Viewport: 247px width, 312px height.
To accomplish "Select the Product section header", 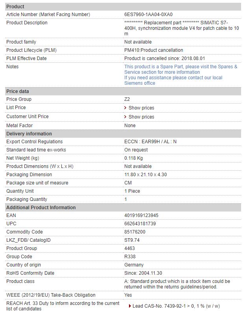I will click(15, 7).
